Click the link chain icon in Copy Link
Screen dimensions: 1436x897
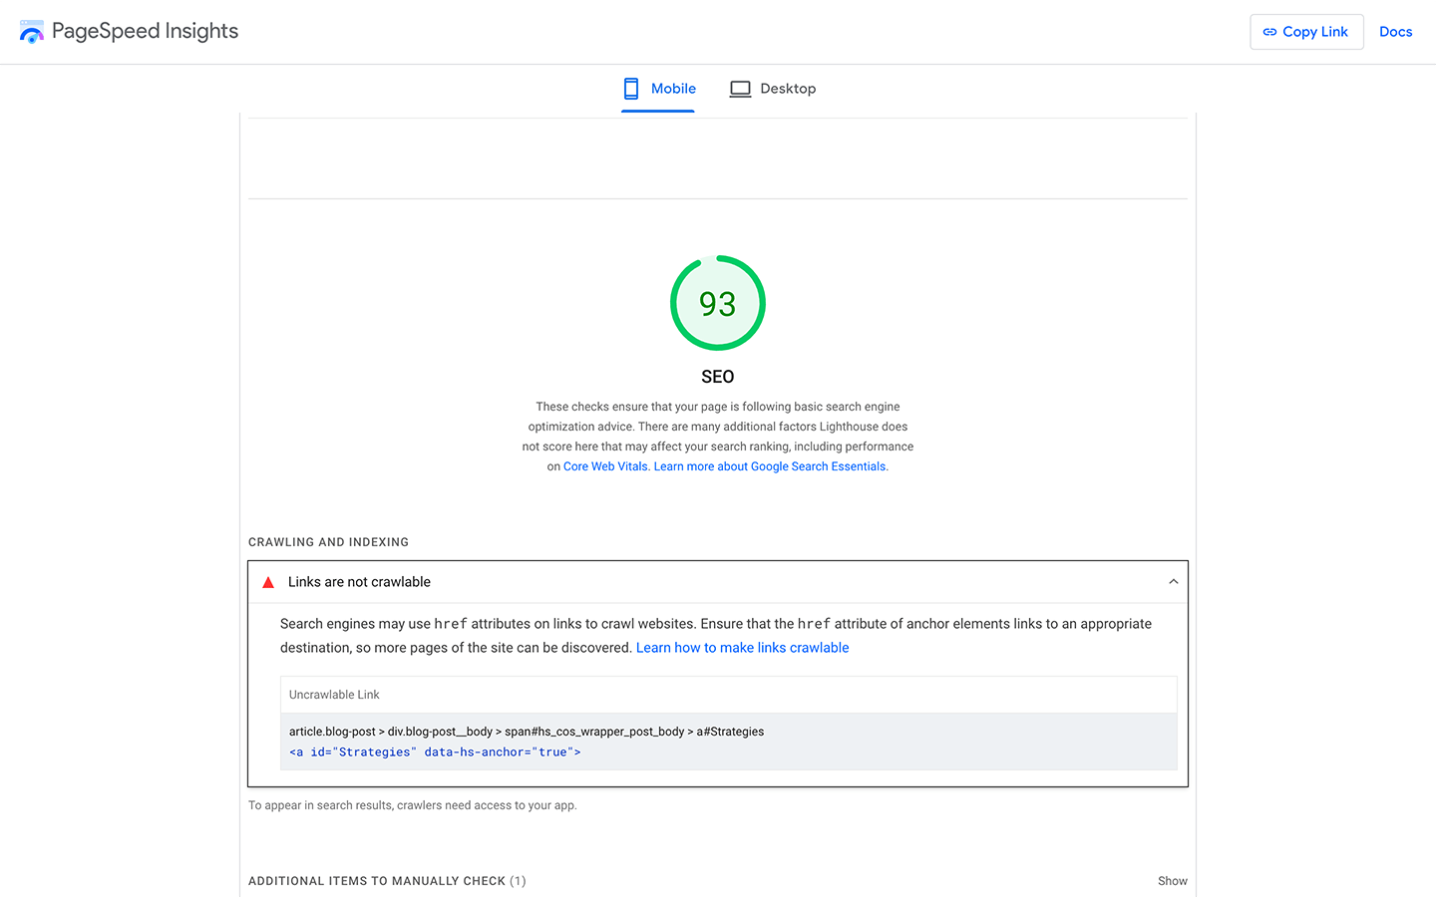point(1269,32)
